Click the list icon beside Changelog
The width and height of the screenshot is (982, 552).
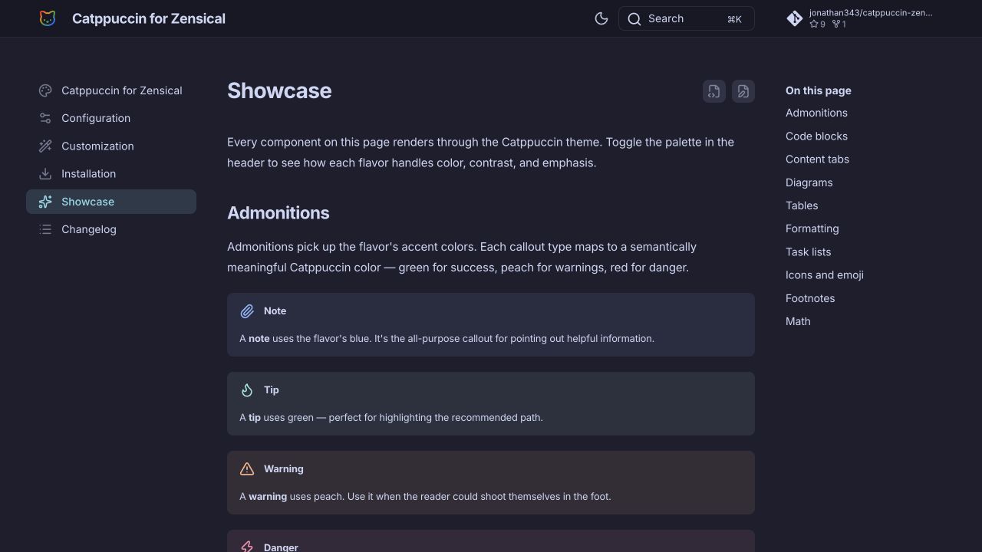pos(45,229)
